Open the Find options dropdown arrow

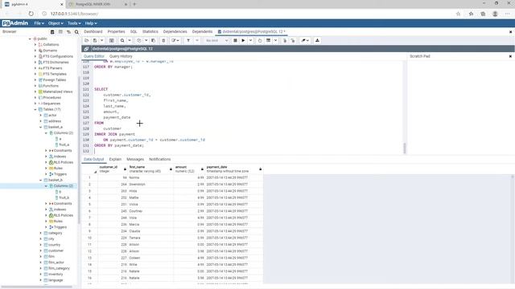click(130, 41)
